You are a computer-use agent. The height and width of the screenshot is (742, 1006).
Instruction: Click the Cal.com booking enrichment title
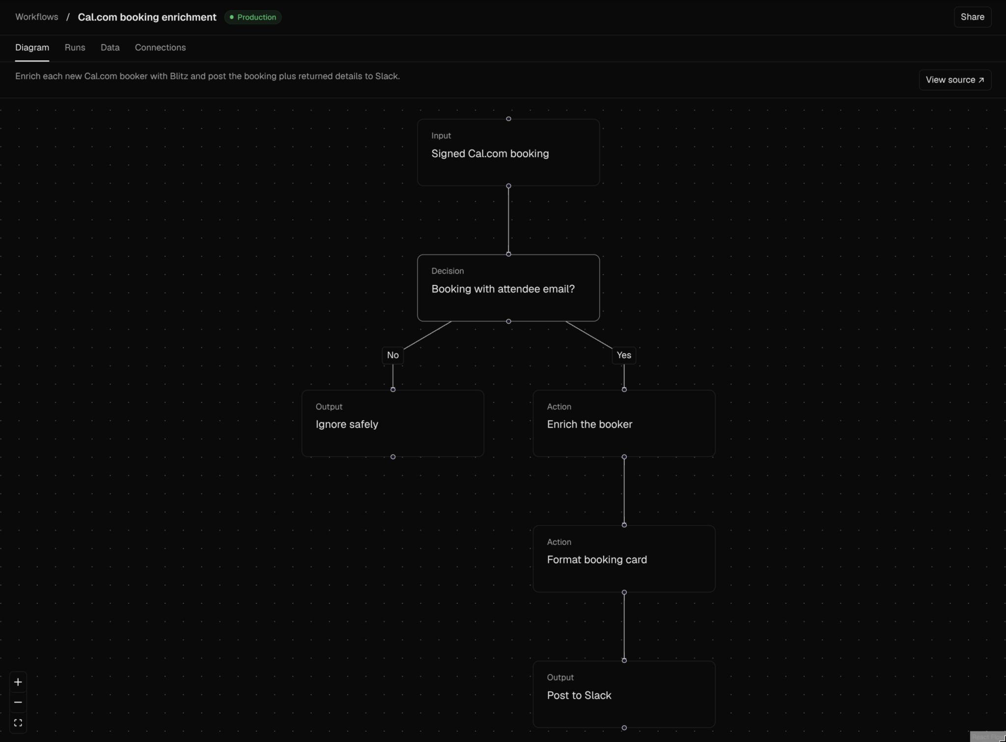click(147, 17)
